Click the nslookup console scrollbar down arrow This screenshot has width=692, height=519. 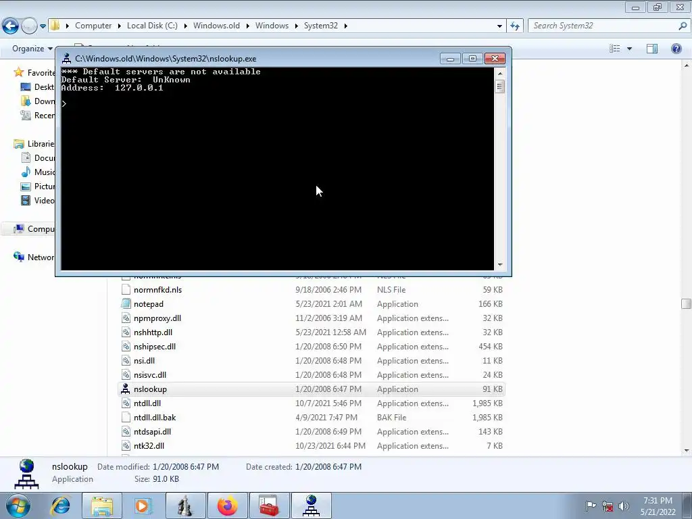[499, 265]
